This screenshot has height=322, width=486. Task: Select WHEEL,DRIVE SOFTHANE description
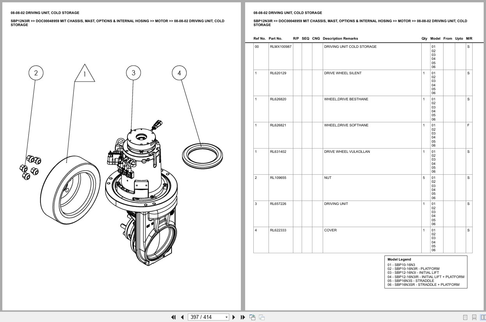346,125
